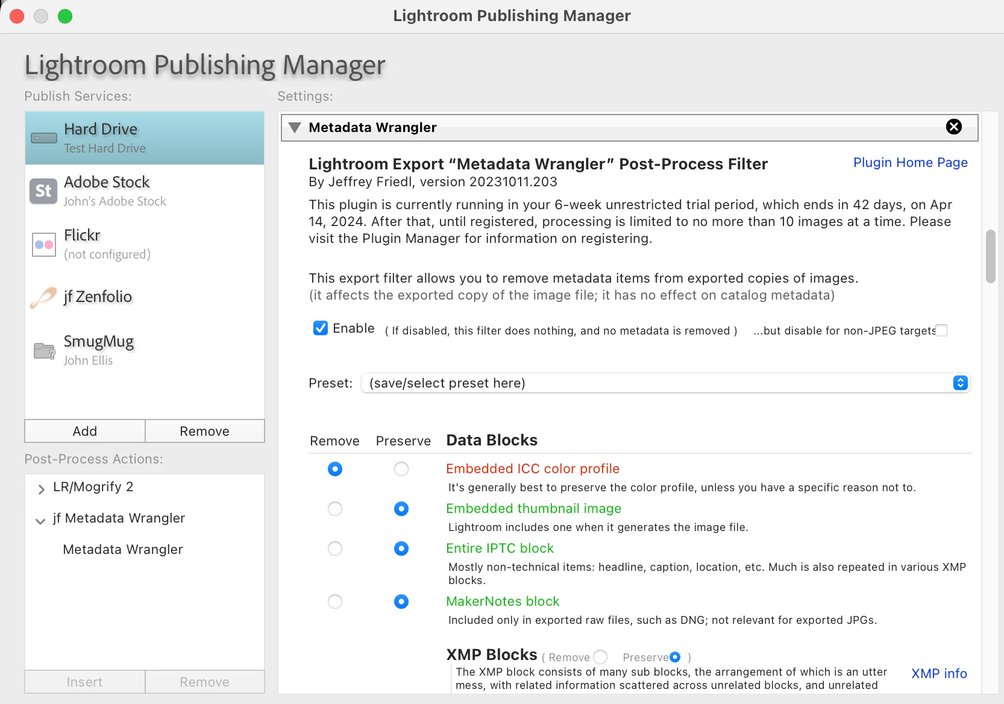Open the Plugin Home Page link
The height and width of the screenshot is (704, 1004).
(x=911, y=163)
